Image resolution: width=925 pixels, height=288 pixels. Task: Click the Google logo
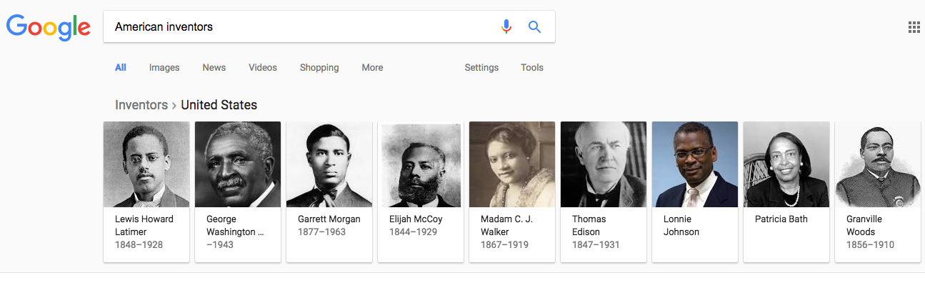(x=48, y=27)
